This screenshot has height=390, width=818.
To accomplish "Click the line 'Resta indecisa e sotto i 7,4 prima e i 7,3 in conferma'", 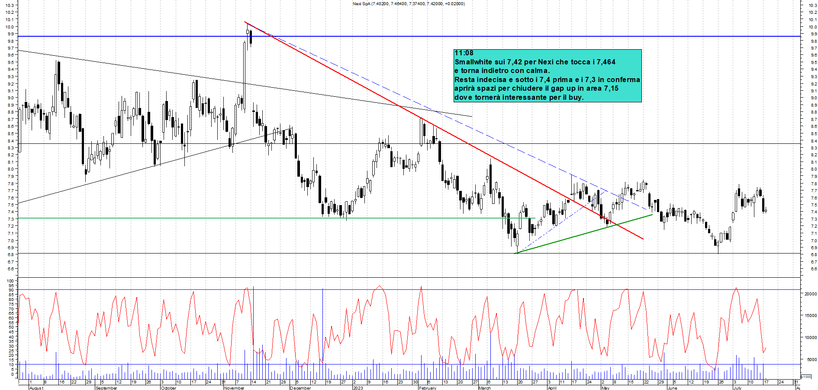I will pyautogui.click(x=547, y=79).
